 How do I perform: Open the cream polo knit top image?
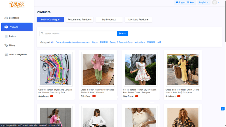(141, 117)
